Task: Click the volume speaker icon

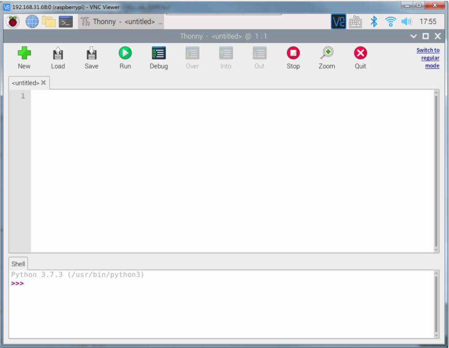Action: pyautogui.click(x=406, y=21)
